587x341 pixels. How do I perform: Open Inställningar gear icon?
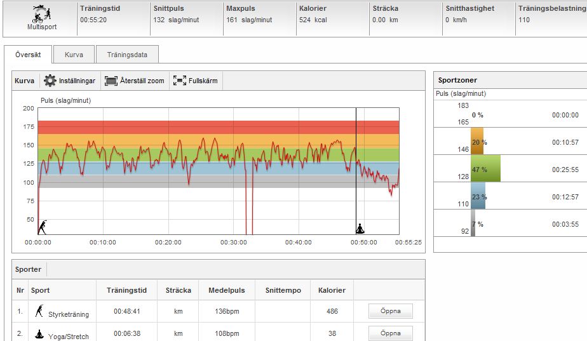point(50,81)
